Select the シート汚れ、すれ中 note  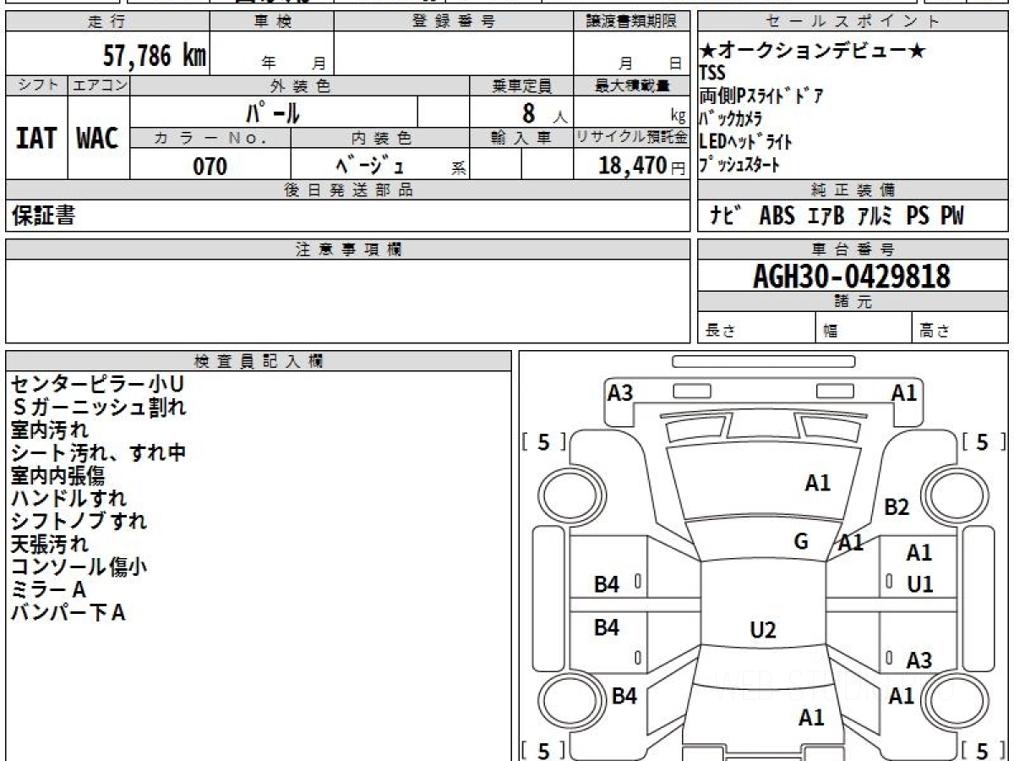pos(98,452)
